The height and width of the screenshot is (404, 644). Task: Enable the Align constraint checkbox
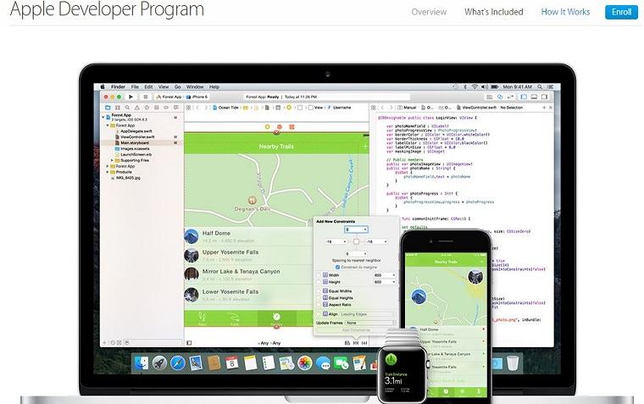coord(319,314)
